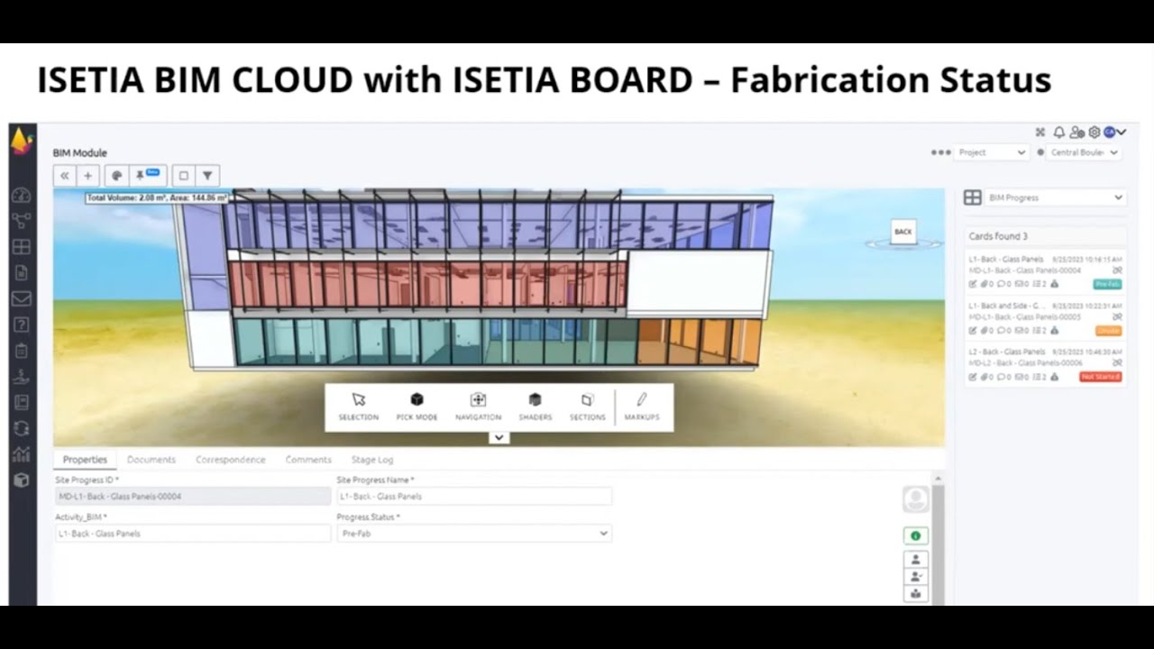Image resolution: width=1154 pixels, height=649 pixels.
Task: Collapse panel with double-chevron toolbar button
Action: click(64, 176)
